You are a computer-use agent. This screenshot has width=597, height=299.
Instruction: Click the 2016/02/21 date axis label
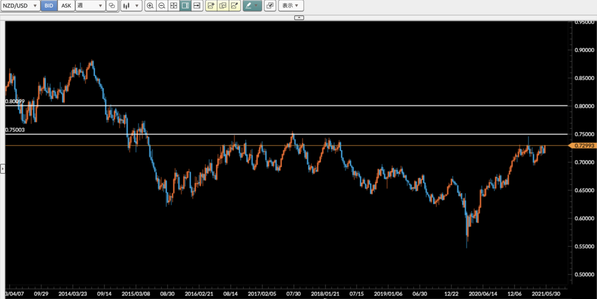tap(199, 294)
